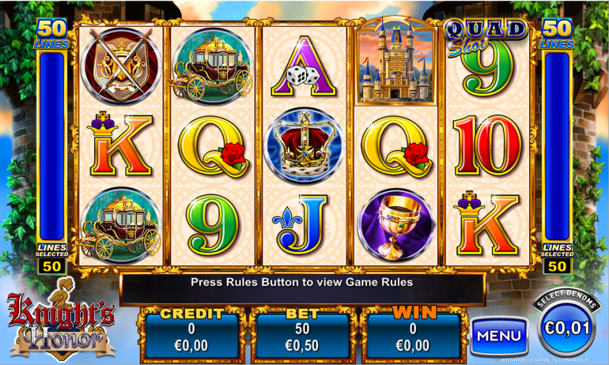
Task: Click the Knight's Honor game logo
Action: [x=62, y=320]
